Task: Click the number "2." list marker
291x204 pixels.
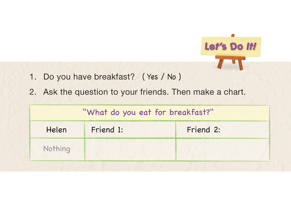Action: pyautogui.click(x=32, y=92)
